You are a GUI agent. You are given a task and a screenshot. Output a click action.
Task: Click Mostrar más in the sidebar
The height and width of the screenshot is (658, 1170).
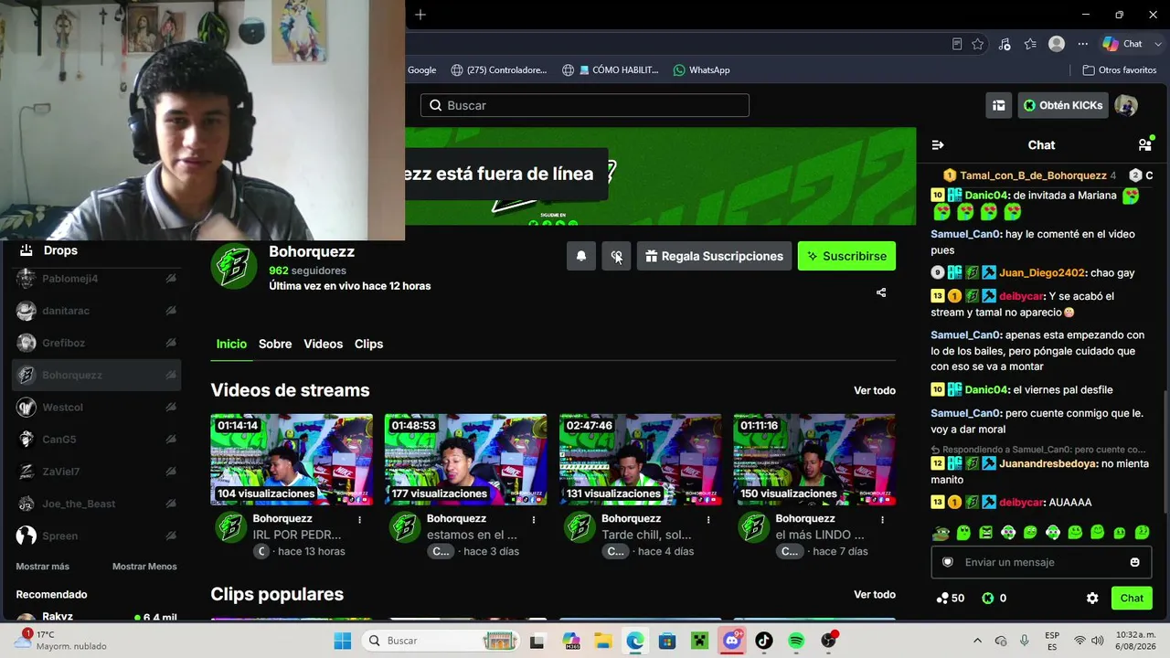pyautogui.click(x=42, y=567)
